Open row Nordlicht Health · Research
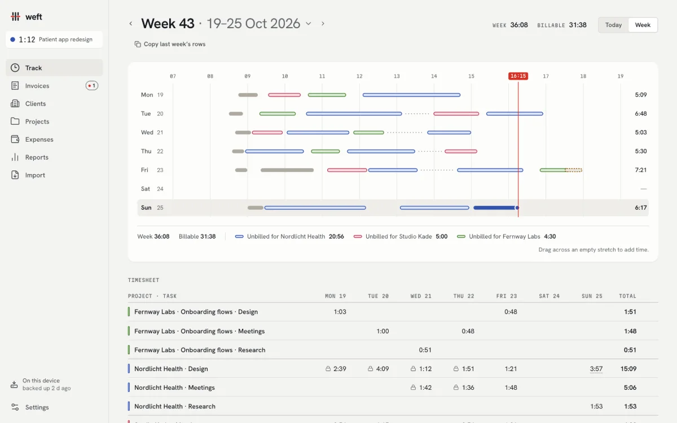Image resolution: width=677 pixels, height=423 pixels. [x=393, y=406]
